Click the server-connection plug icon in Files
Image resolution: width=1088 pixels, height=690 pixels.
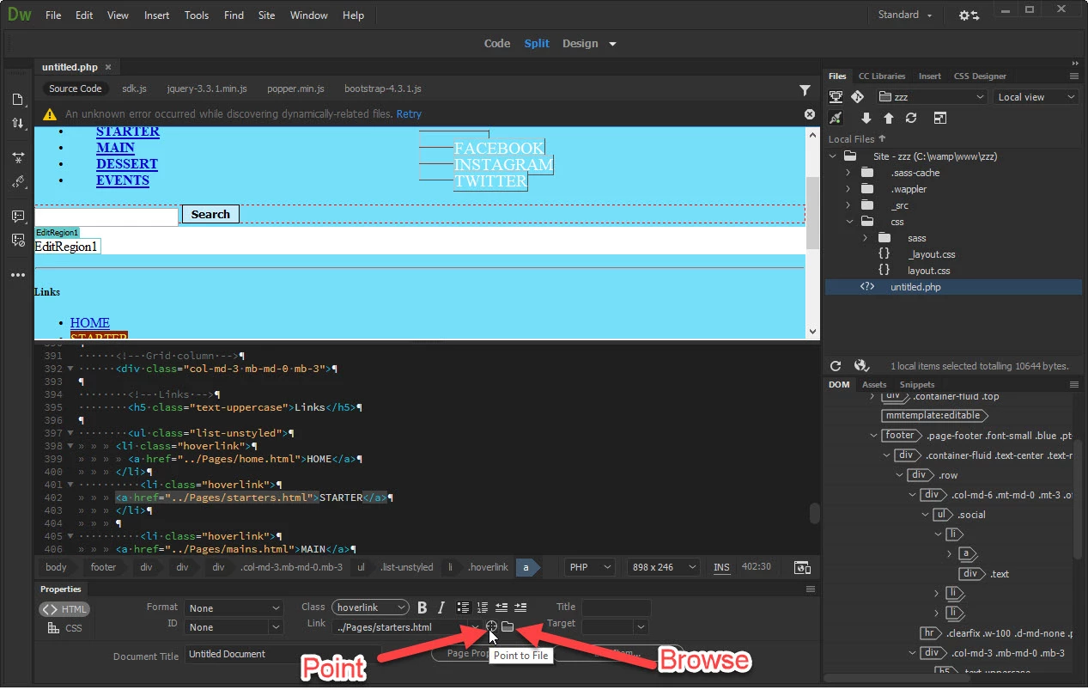(836, 119)
